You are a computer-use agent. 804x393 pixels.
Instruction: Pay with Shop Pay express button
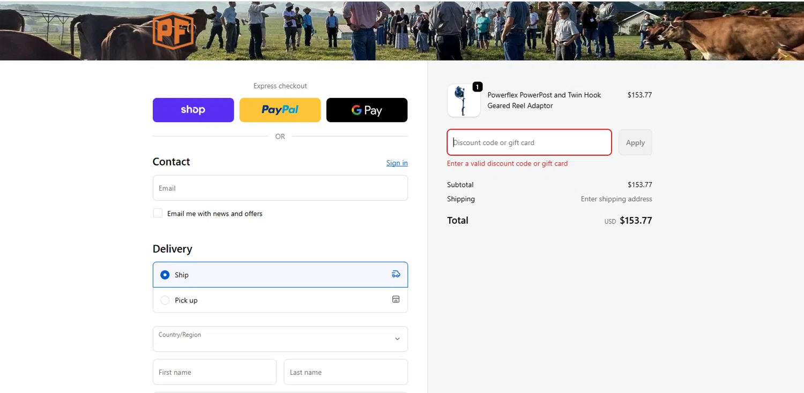[x=193, y=110]
